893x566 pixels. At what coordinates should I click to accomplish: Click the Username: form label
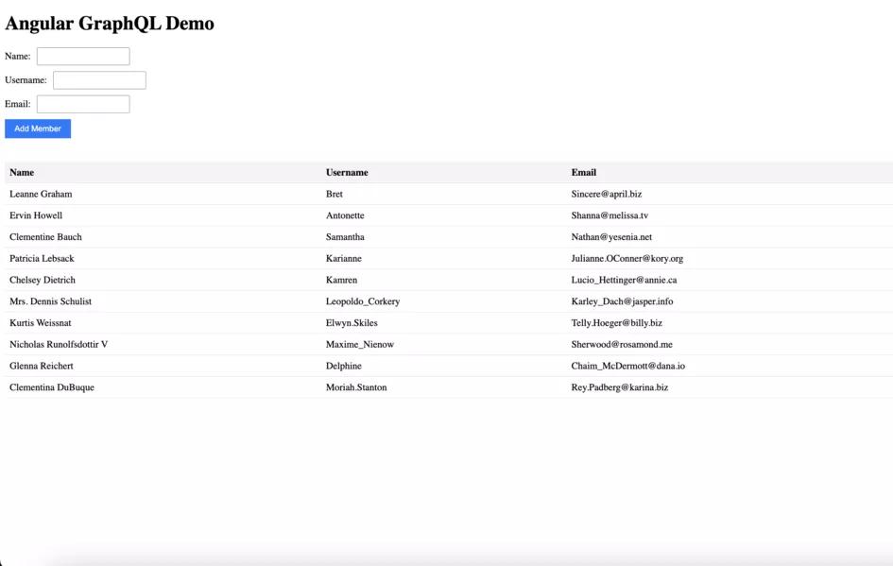click(x=26, y=80)
